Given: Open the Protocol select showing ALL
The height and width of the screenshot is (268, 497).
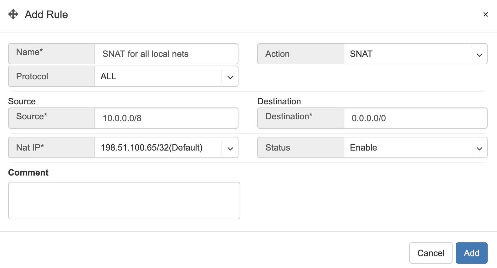Looking at the screenshot, I should coord(158,77).
